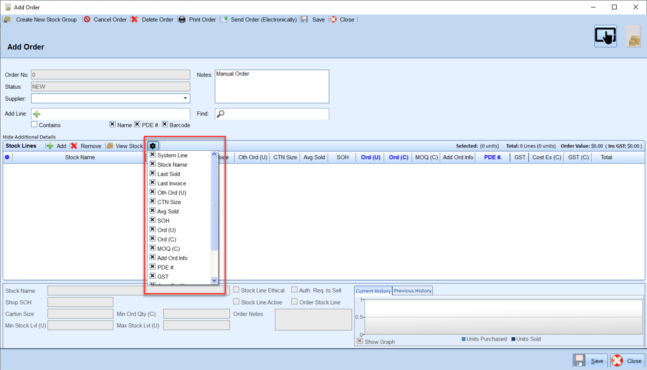Uncheck CTN Size in column list

(153, 202)
